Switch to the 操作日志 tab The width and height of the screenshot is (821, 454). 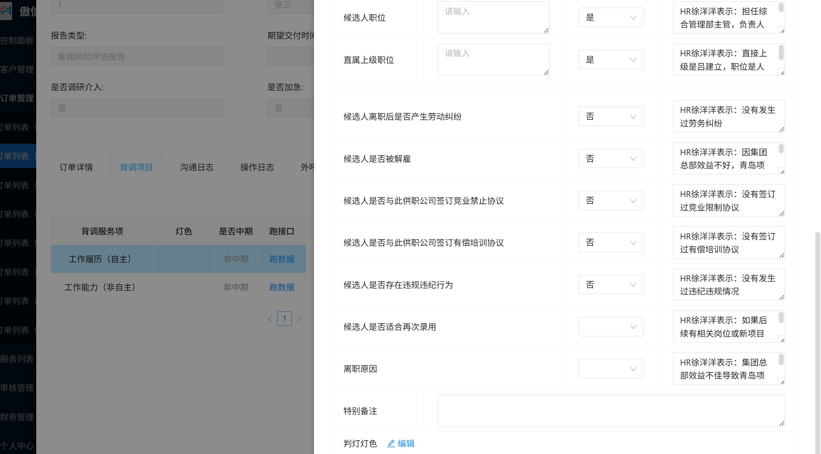(257, 167)
